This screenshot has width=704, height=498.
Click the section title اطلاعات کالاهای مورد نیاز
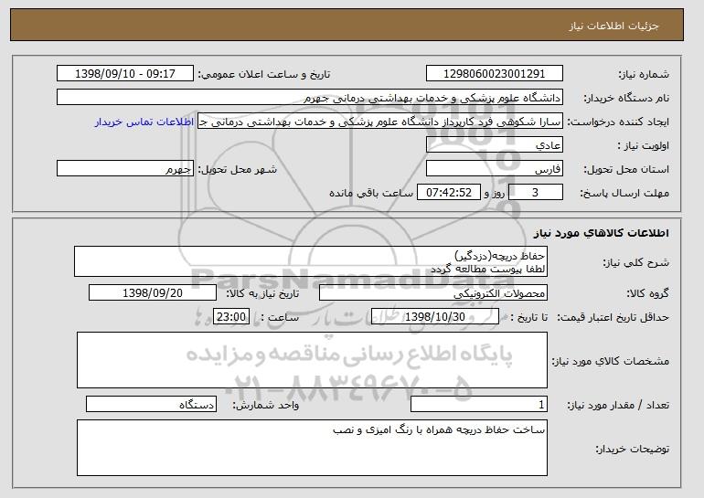[x=602, y=233]
